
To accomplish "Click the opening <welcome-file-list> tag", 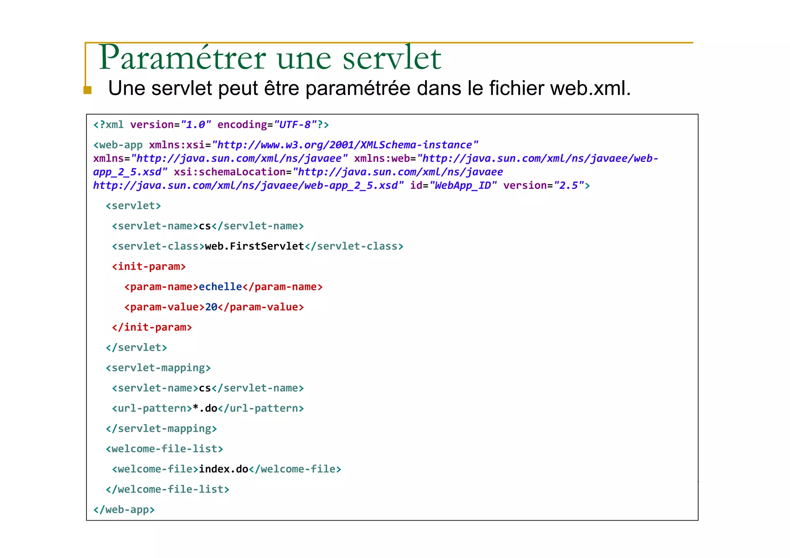I will (164, 449).
